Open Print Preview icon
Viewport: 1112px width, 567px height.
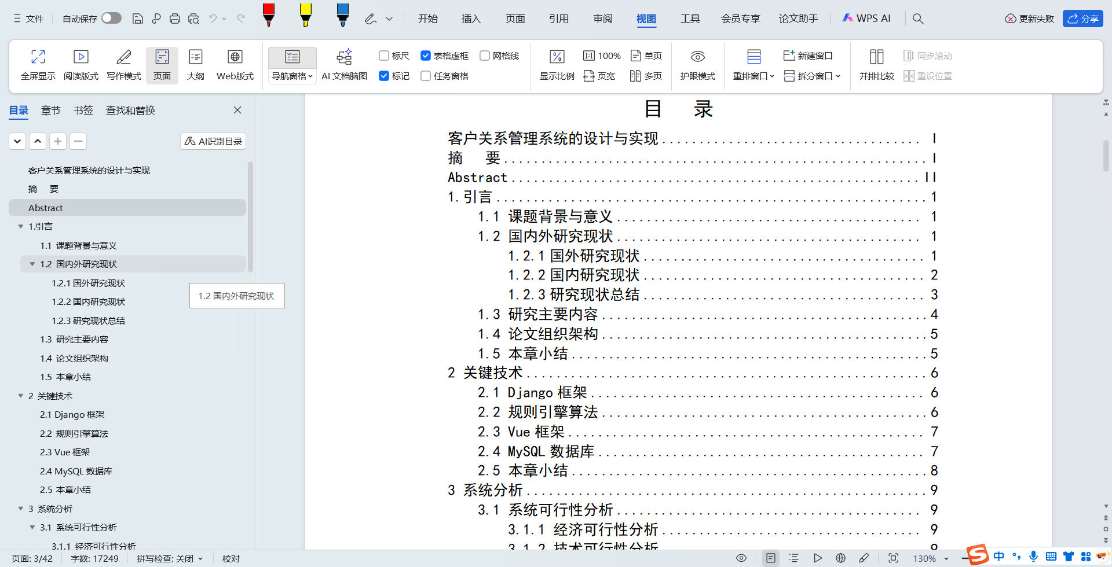click(193, 19)
